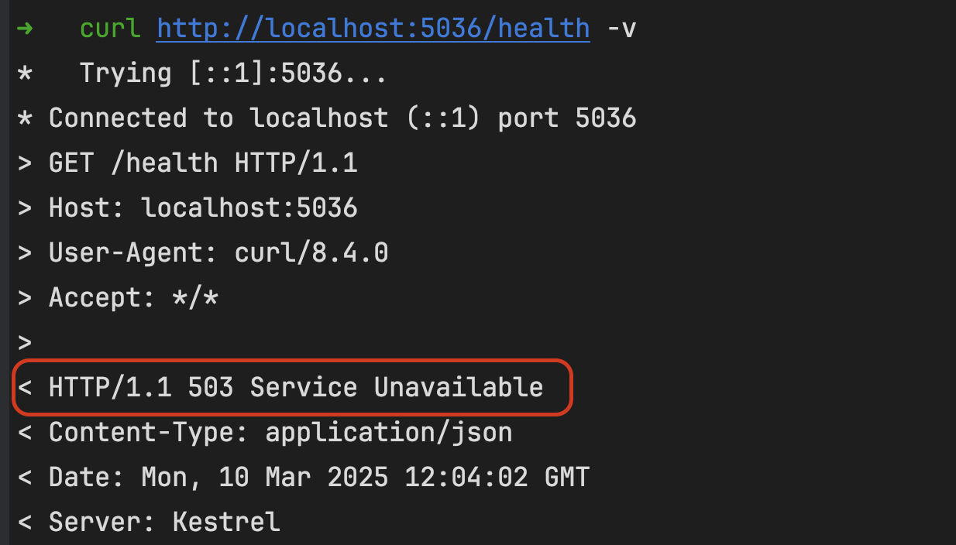Click the green curl command word

110,29
